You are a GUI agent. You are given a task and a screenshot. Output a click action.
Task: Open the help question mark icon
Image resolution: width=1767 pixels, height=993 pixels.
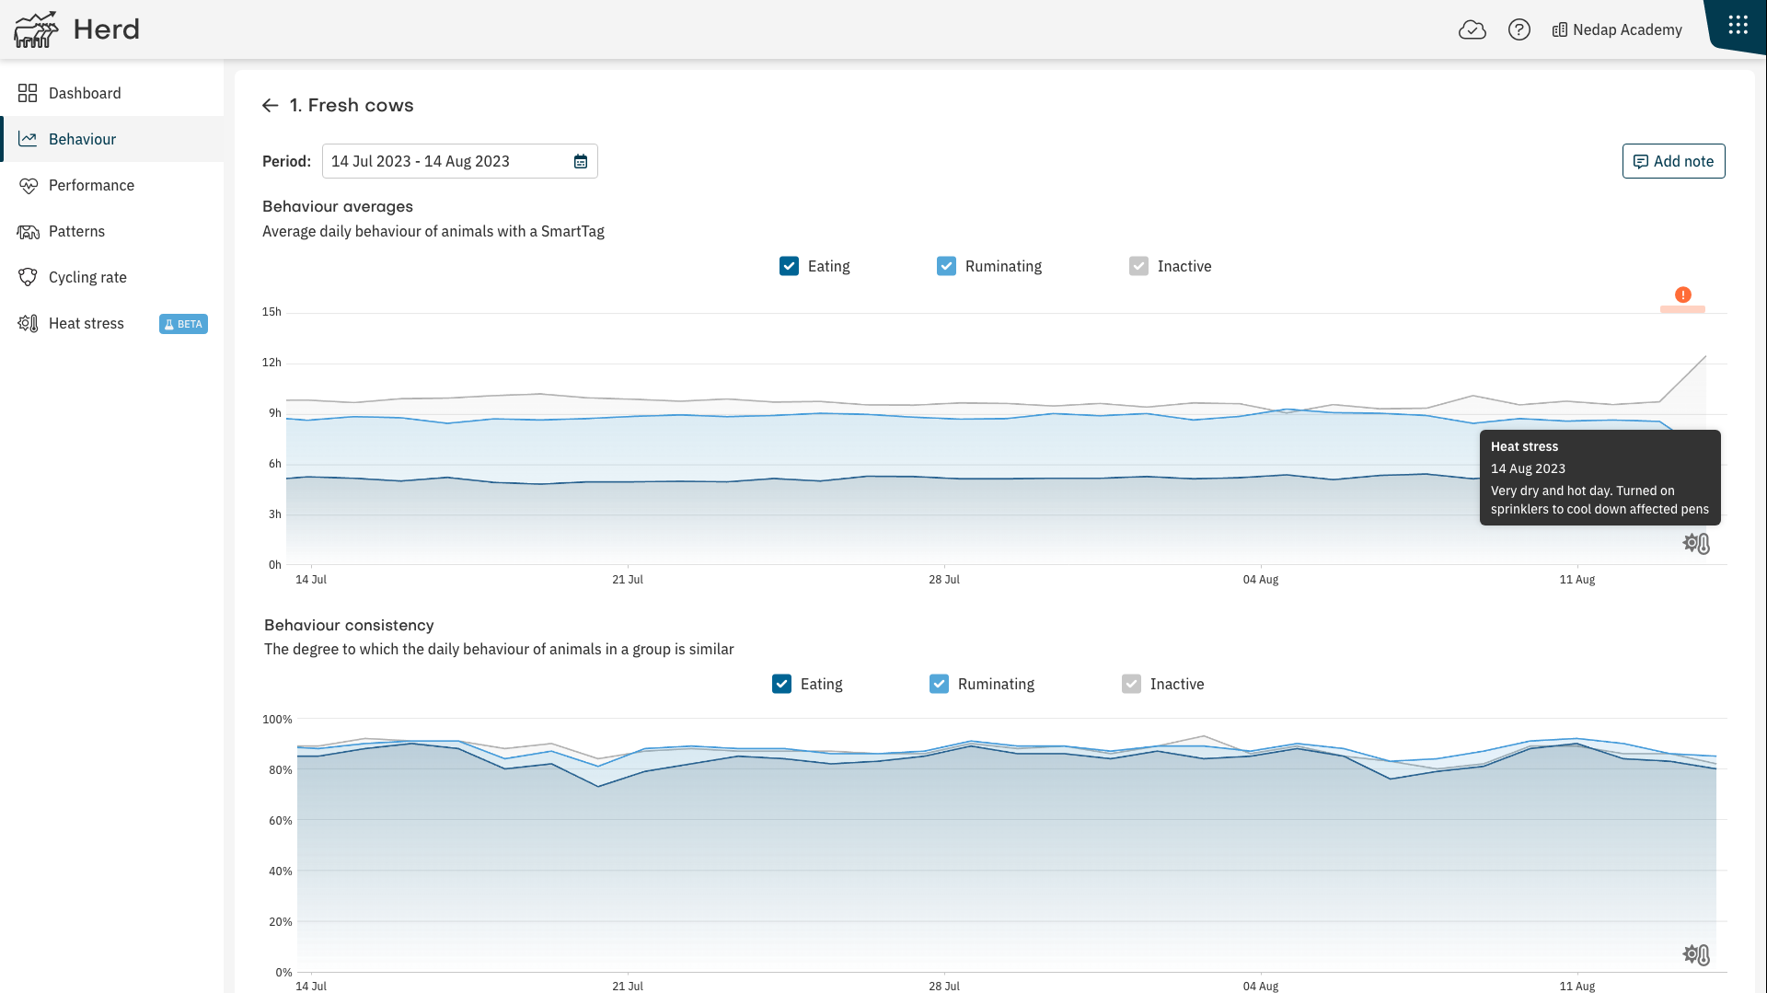(x=1519, y=29)
